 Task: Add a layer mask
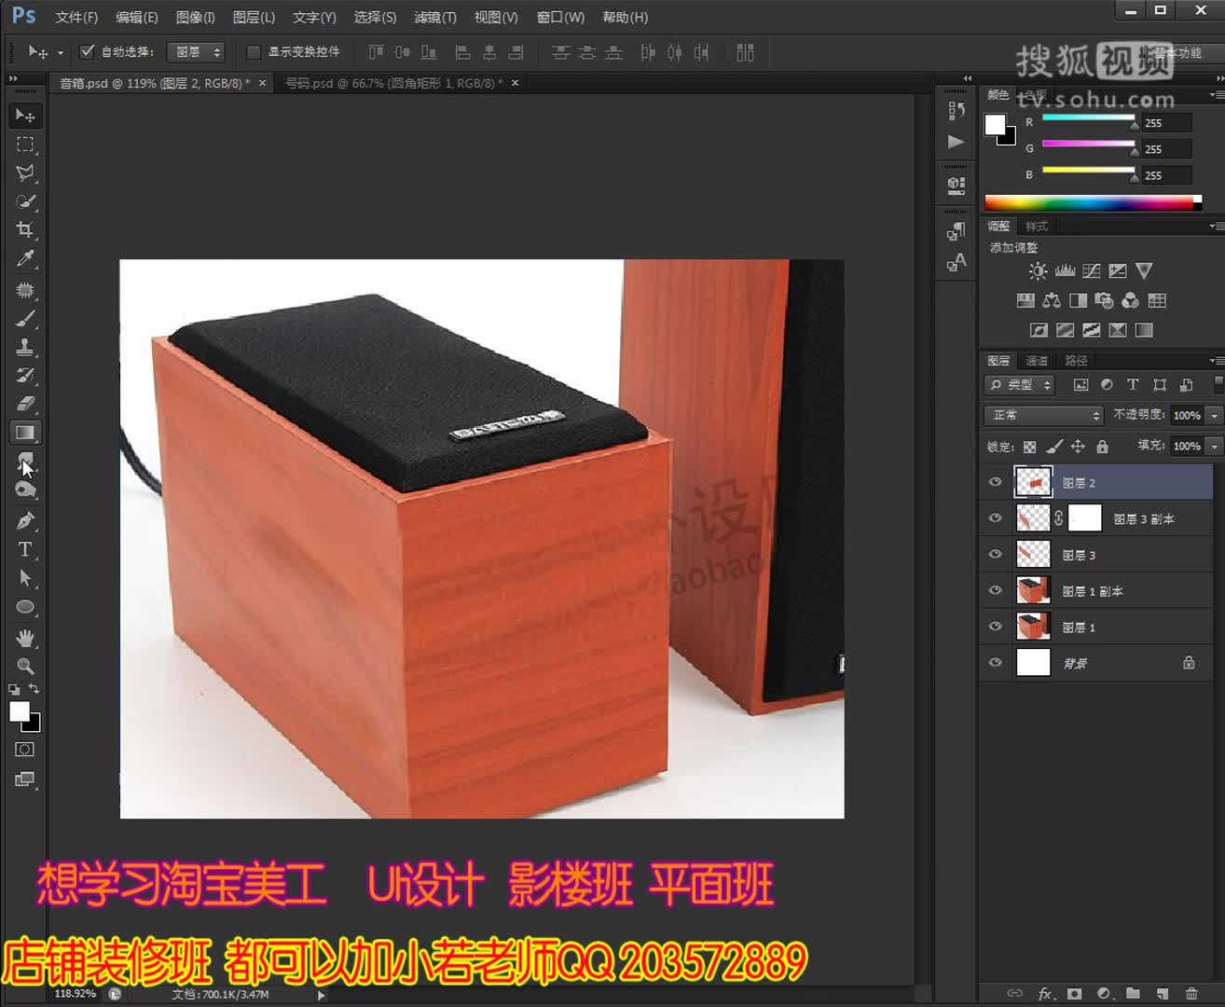coord(1074,994)
